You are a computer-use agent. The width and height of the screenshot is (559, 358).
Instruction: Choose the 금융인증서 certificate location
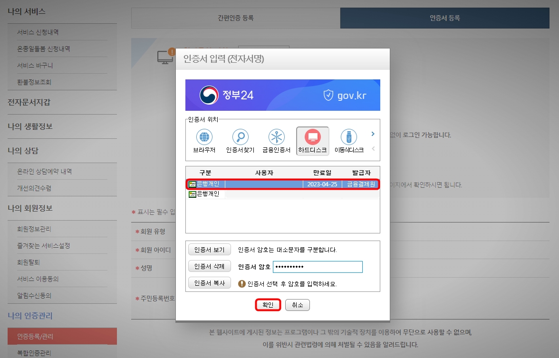(277, 139)
